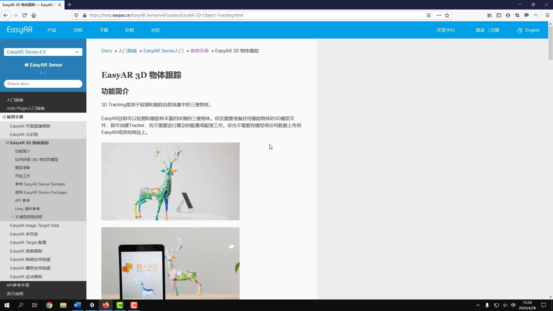Collapse the 使用手册 section
The image size is (553, 311).
[x=4, y=117]
